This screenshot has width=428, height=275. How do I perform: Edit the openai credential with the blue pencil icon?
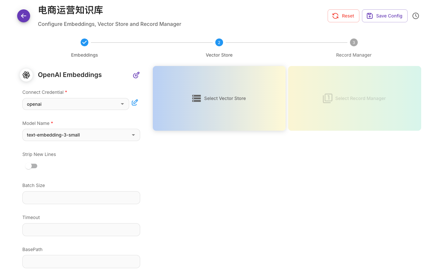pos(135,103)
